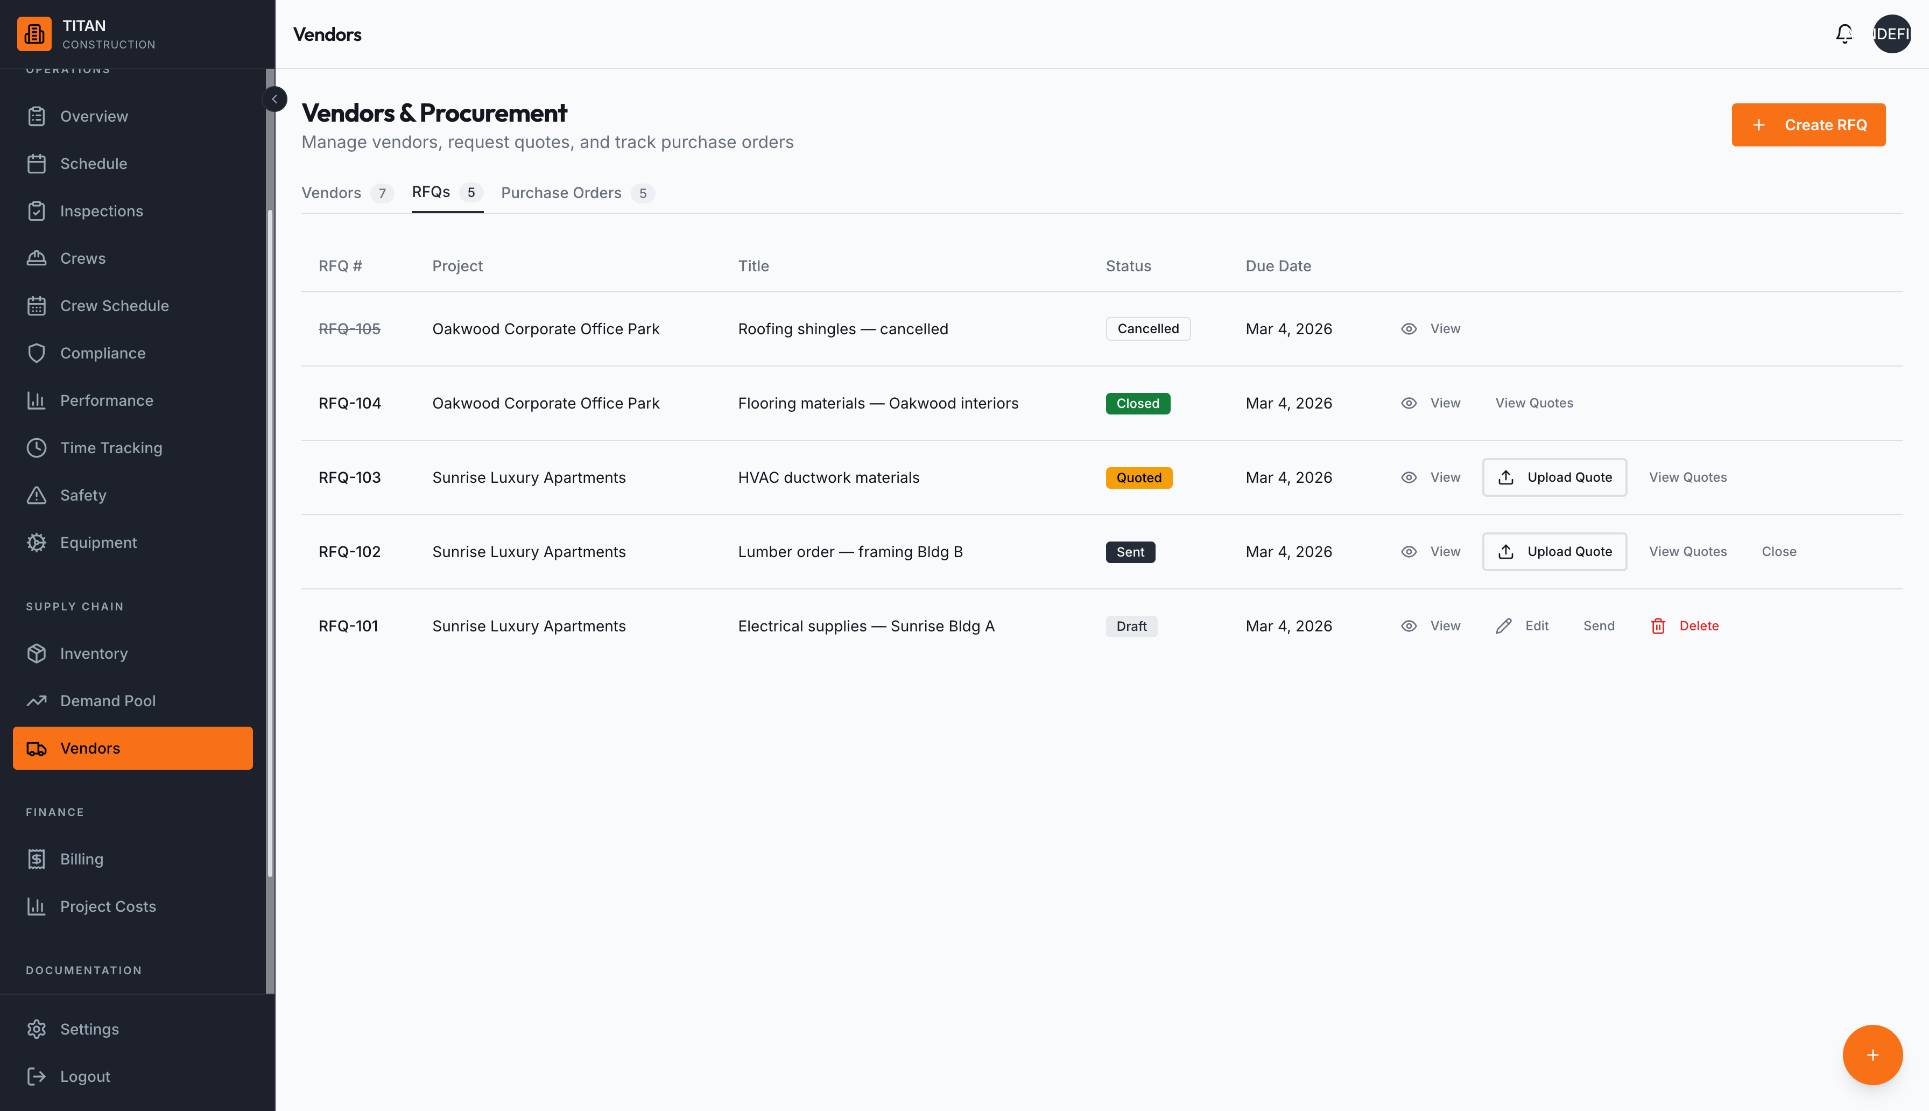Click the trash icon for RFQ-101
The image size is (1929, 1111).
[x=1657, y=625]
